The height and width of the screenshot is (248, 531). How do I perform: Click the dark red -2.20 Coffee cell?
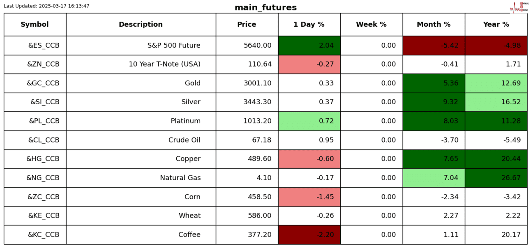click(309, 235)
